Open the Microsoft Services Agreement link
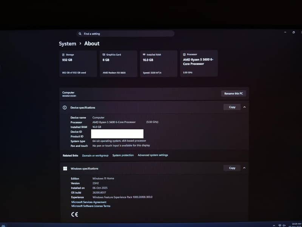Image resolution: width=302 pixels, height=227 pixels. pyautogui.click(x=89, y=202)
